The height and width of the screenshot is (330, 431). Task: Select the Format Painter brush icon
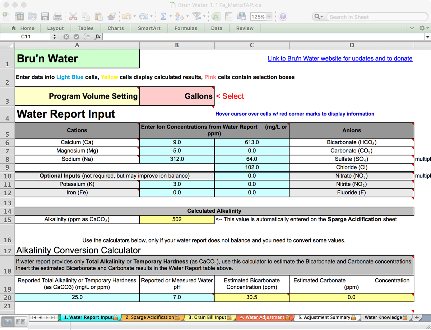(x=111, y=16)
